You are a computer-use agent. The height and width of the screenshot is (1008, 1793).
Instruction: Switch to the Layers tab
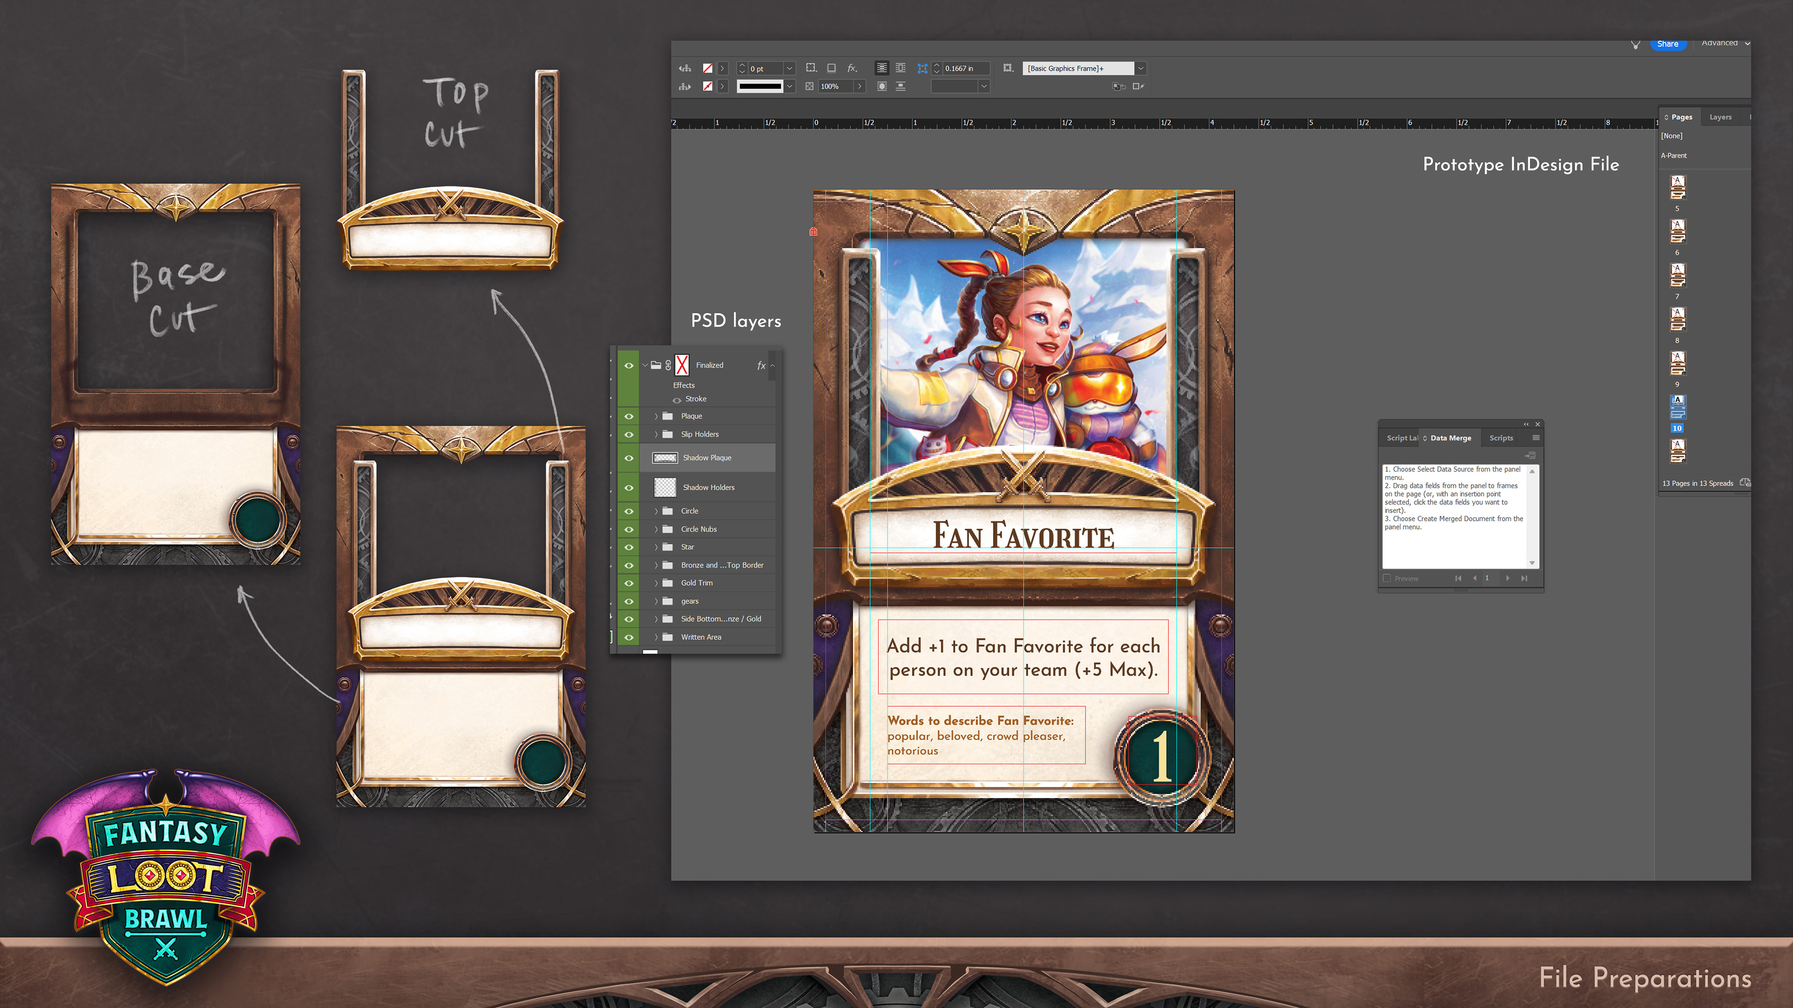point(1720,117)
